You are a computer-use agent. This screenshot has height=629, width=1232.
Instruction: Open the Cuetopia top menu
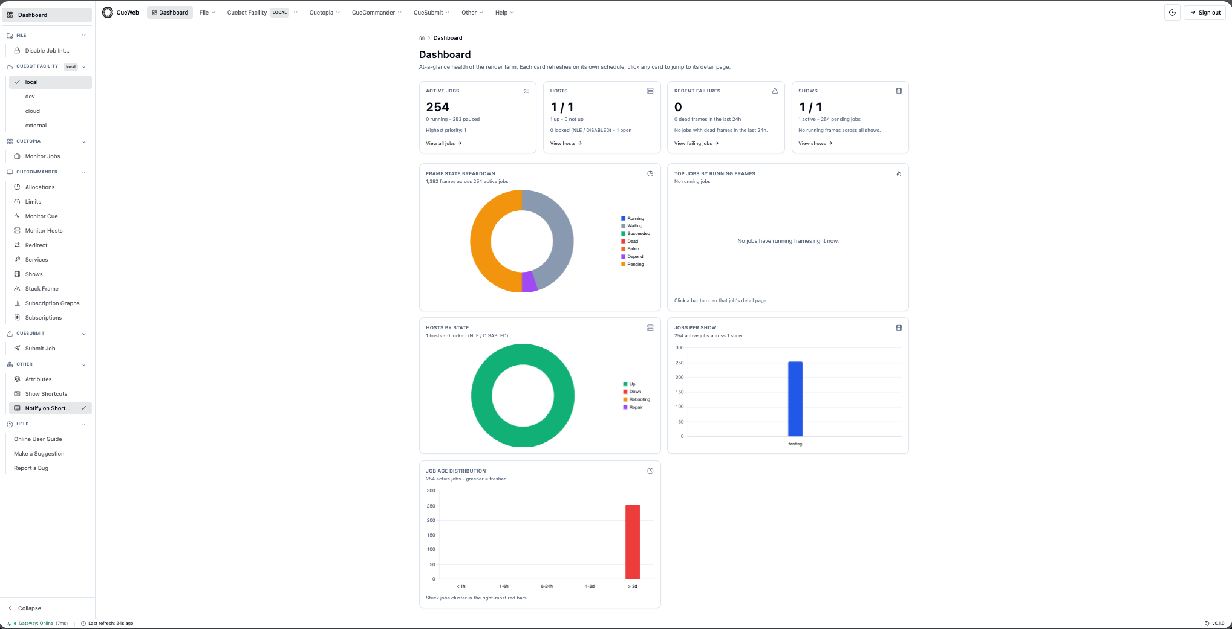coord(324,12)
